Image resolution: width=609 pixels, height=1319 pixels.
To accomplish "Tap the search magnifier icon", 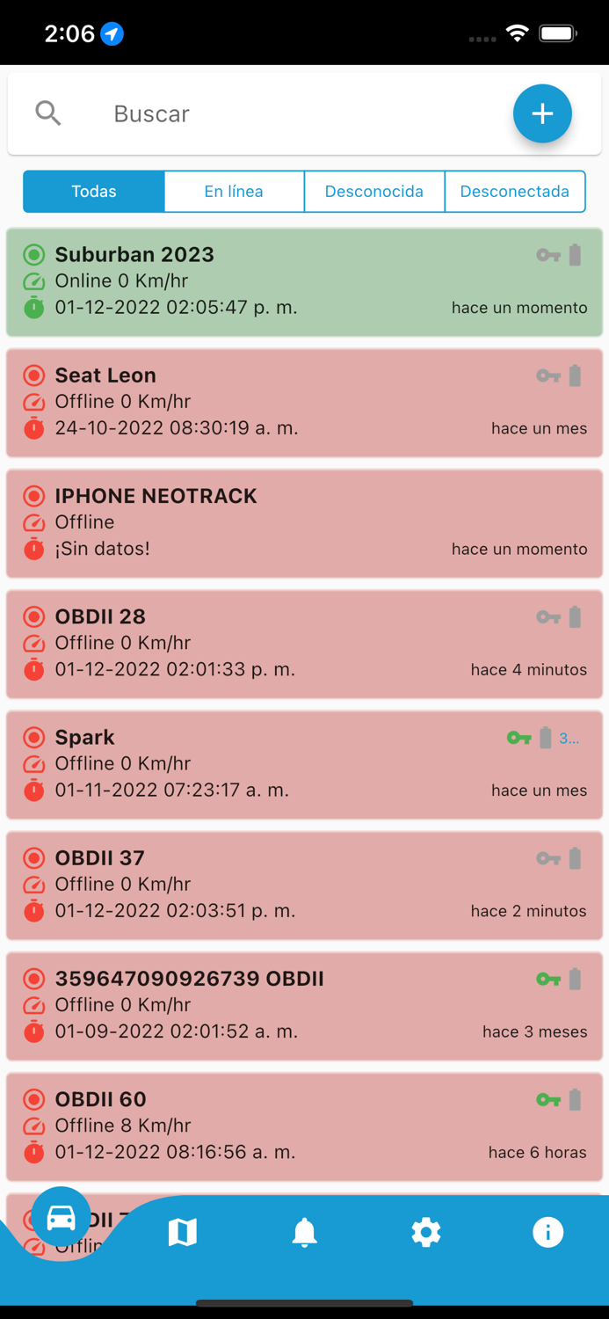I will tap(48, 113).
